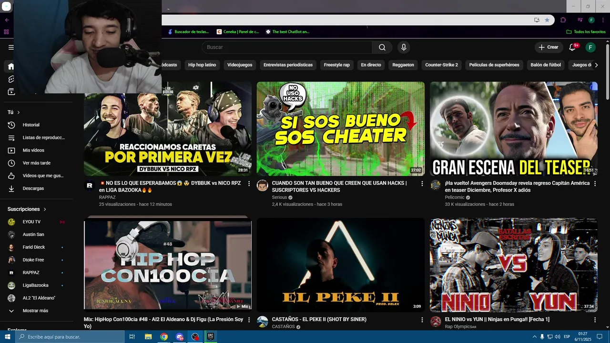The image size is (610, 343).
Task: Expand Mostrar más subscriptions
Action: [x=36, y=311]
